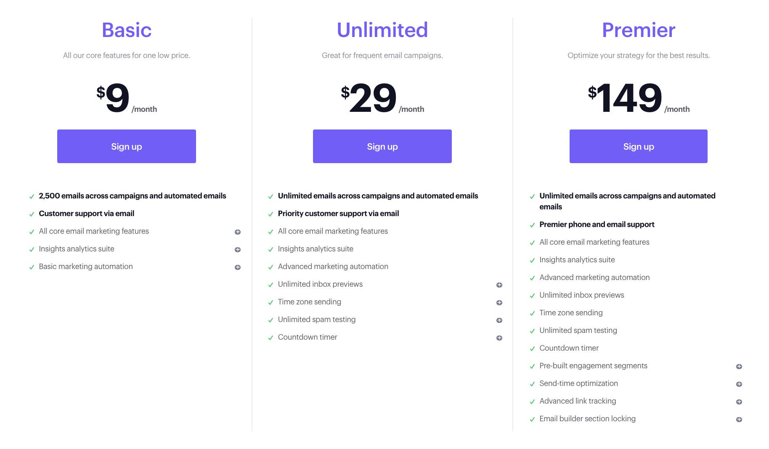Expand Basic marketing automation plus icon
769x449 pixels.
coord(238,267)
